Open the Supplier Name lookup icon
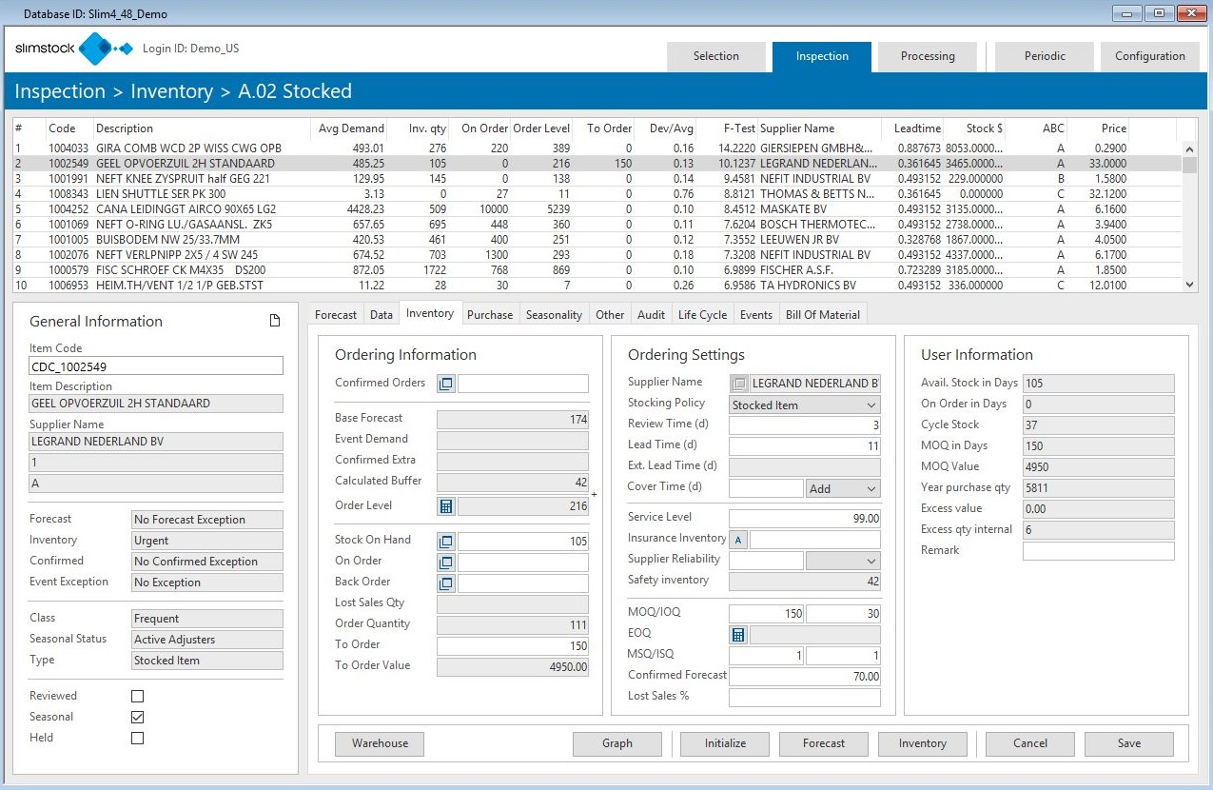 (738, 384)
